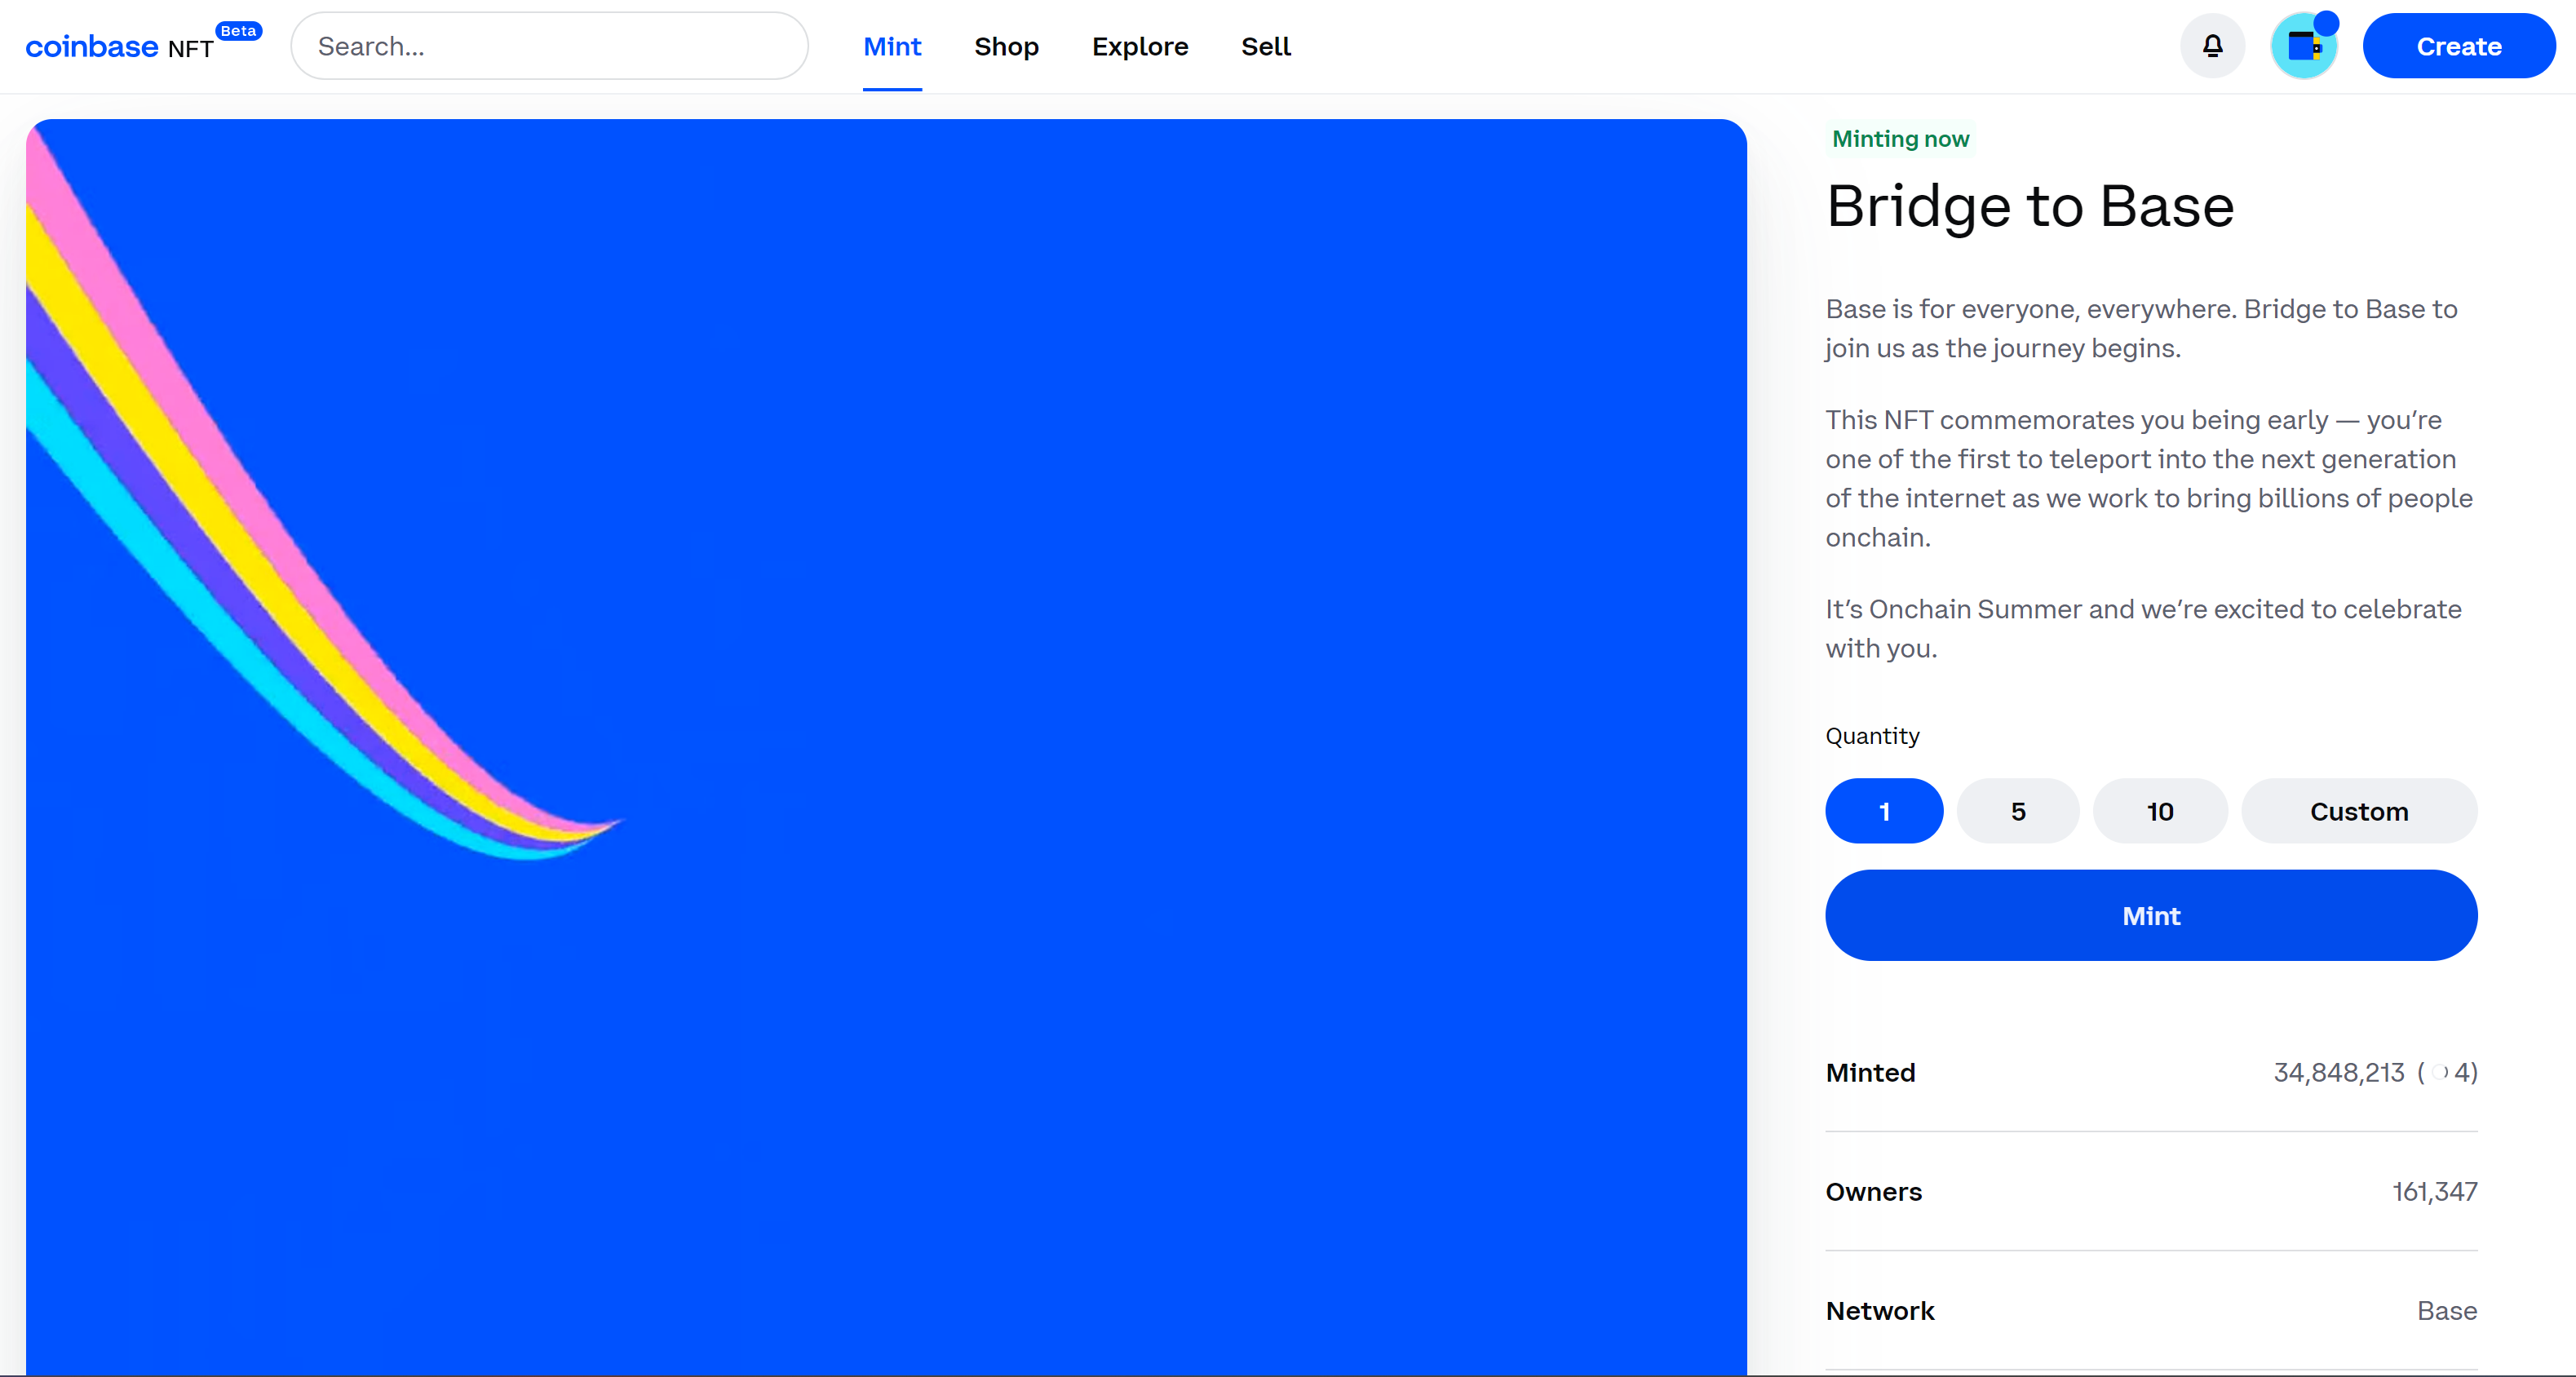Screen dimensions: 2576x1377
Task: Select the Bridge to Base title
Action: 2030,206
